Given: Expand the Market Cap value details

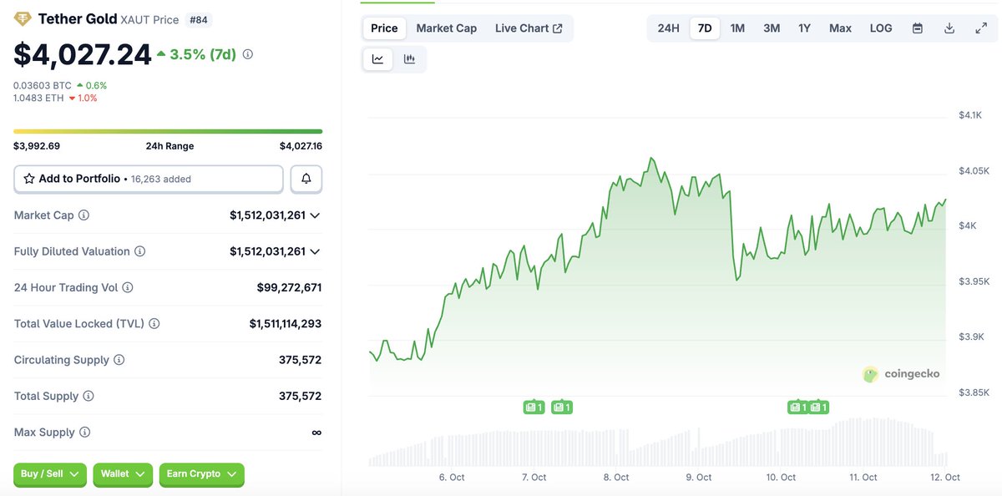Looking at the screenshot, I should (313, 215).
